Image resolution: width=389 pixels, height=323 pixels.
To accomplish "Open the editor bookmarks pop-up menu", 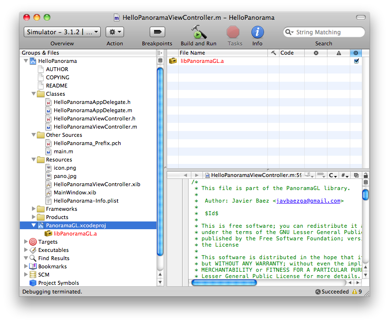I will coord(309,175).
